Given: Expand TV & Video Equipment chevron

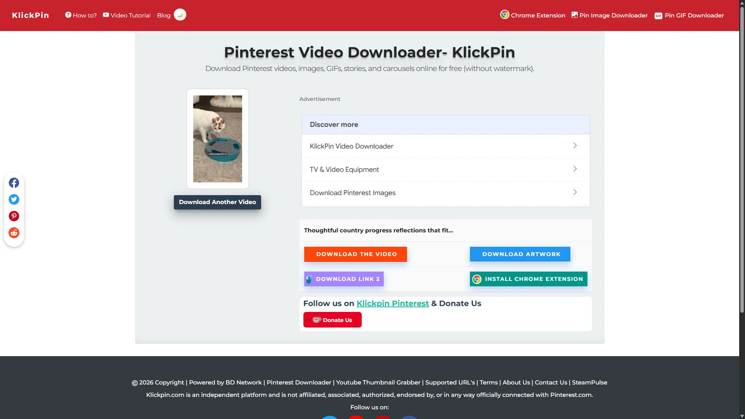Looking at the screenshot, I should click(x=575, y=169).
